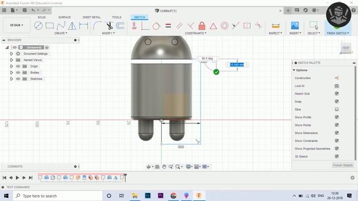Switch to the SURFACE tab

(64, 17)
